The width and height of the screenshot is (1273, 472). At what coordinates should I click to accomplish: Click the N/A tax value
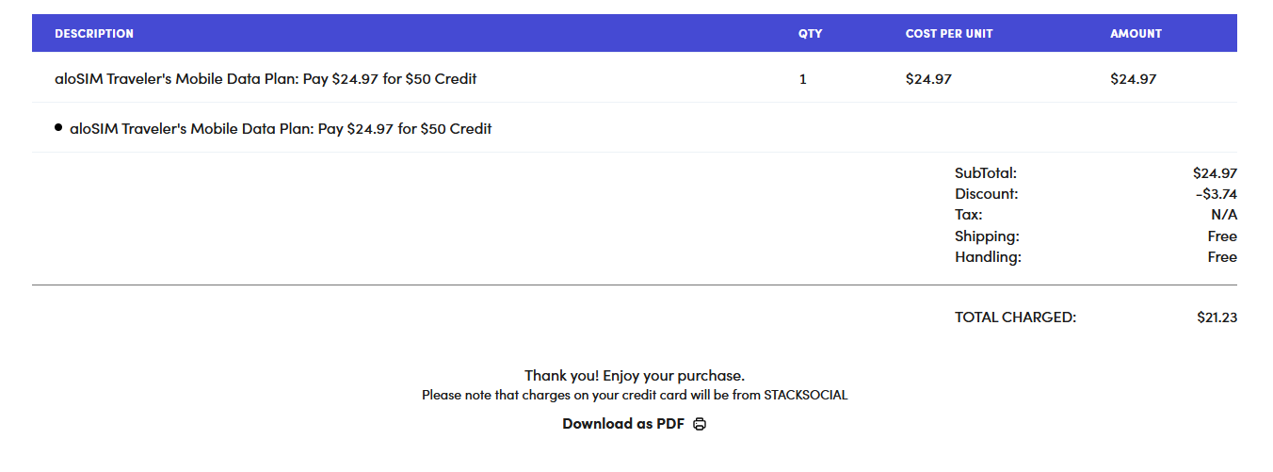pyautogui.click(x=1223, y=215)
